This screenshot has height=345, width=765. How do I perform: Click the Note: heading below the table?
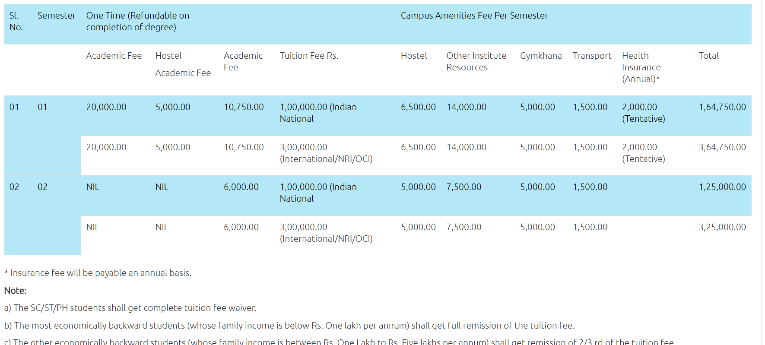point(16,291)
